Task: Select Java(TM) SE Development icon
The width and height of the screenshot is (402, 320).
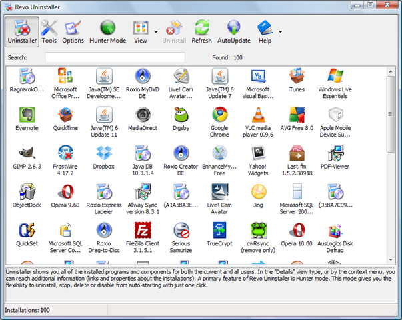Action: click(104, 76)
